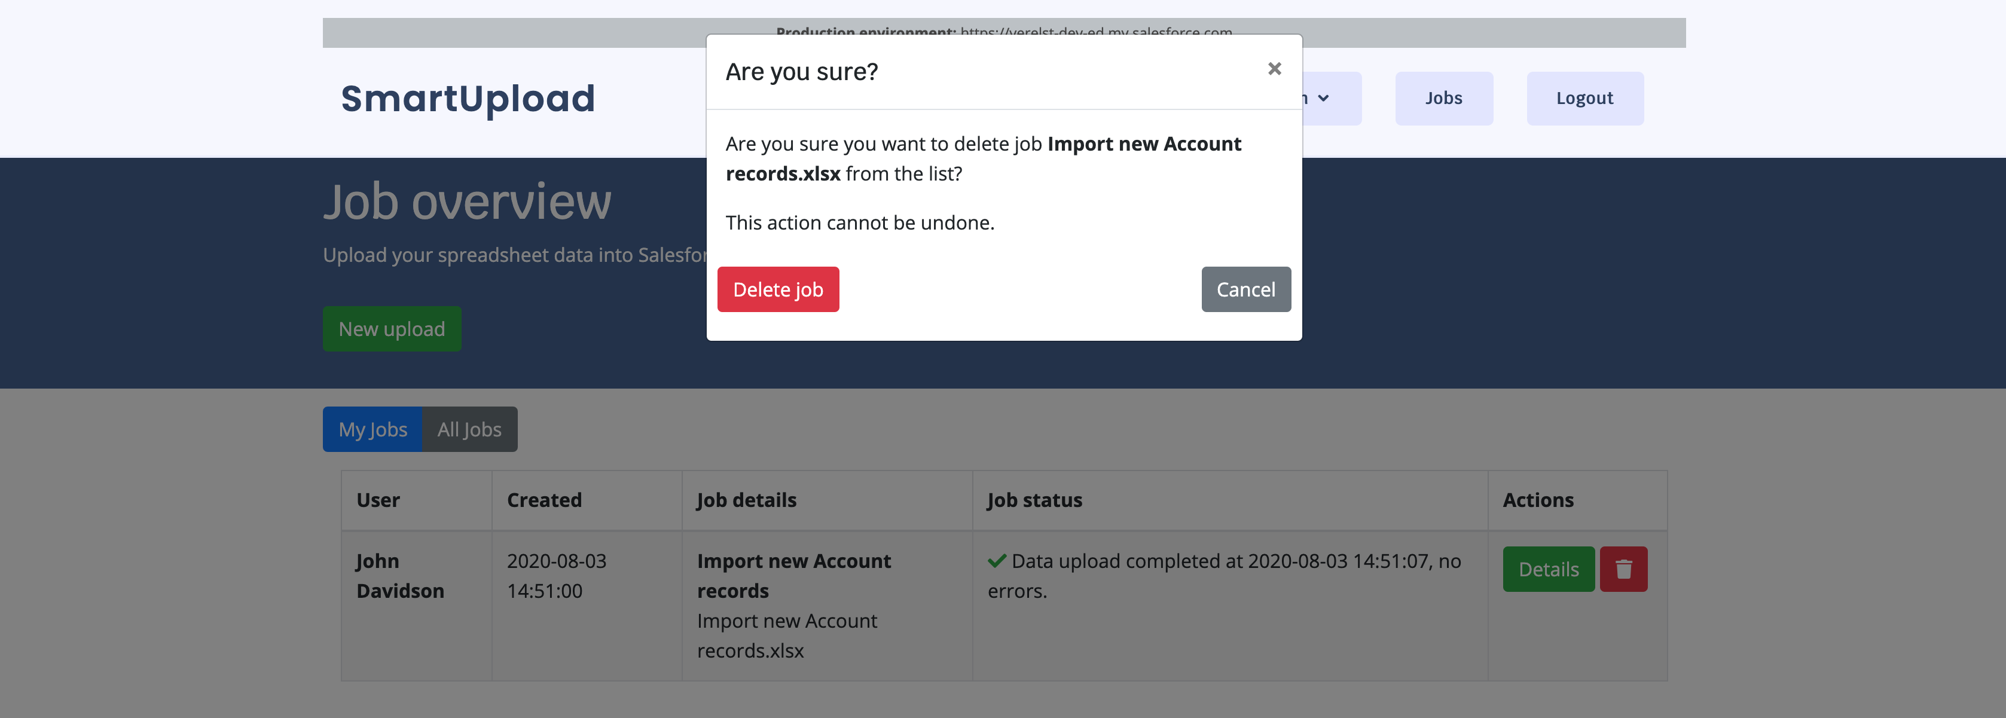Confirm with the red Delete job button
Screen dimensions: 2006x718
(x=777, y=290)
